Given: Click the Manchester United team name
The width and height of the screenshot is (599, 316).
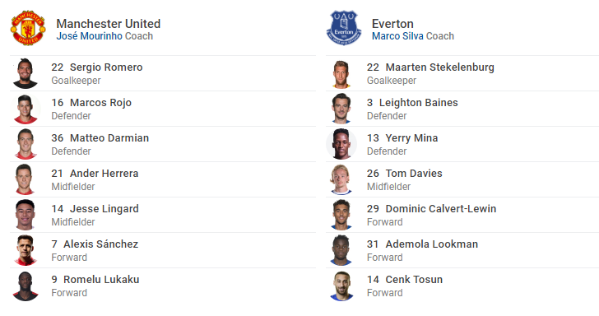Looking at the screenshot, I should pyautogui.click(x=109, y=24).
